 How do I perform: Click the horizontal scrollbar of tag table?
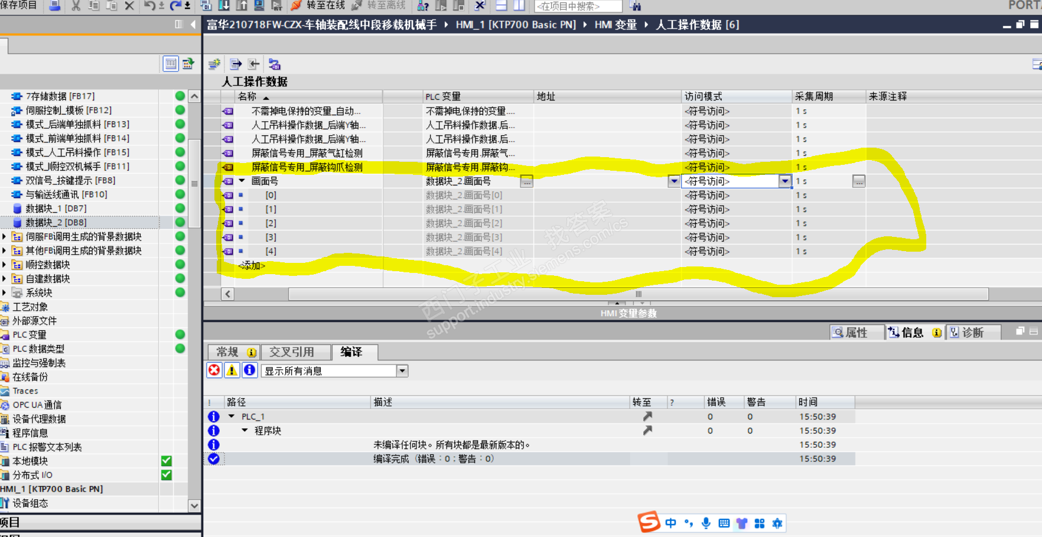click(x=638, y=294)
